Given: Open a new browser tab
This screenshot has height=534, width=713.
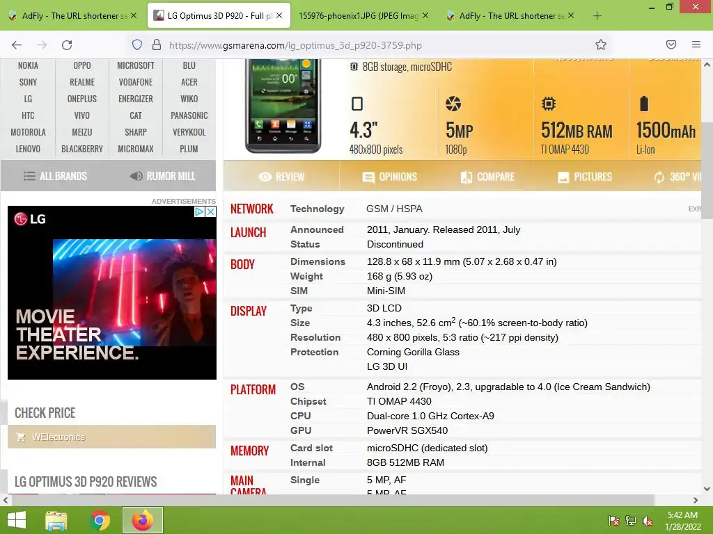Looking at the screenshot, I should tap(597, 16).
